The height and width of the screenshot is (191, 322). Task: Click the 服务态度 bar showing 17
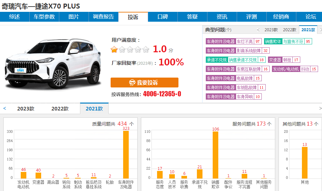click(x=160, y=175)
